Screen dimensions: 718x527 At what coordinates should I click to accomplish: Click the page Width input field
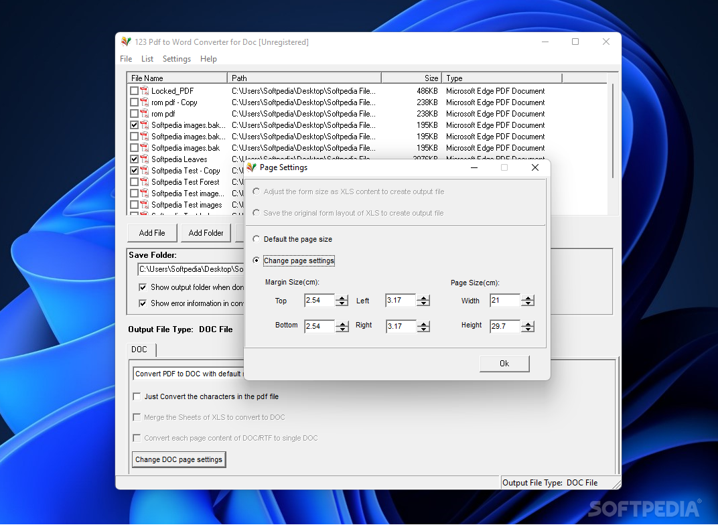coord(505,301)
